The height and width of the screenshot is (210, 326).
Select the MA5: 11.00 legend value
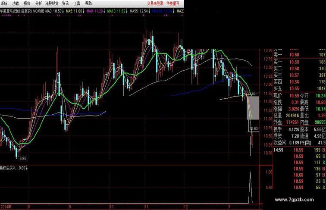click(74, 11)
